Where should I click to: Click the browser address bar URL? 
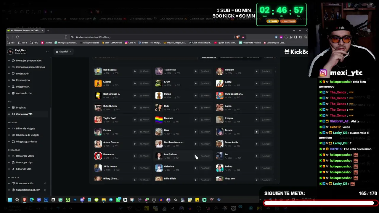(x=93, y=37)
